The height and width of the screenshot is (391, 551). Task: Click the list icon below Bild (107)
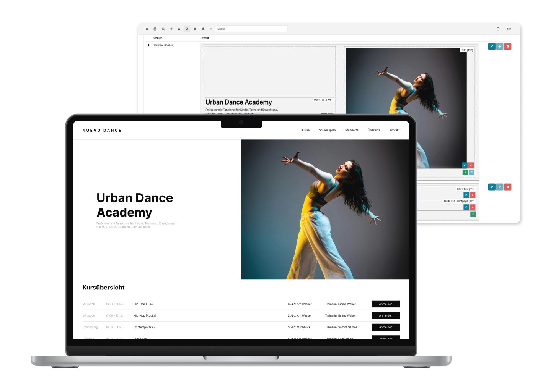(472, 172)
